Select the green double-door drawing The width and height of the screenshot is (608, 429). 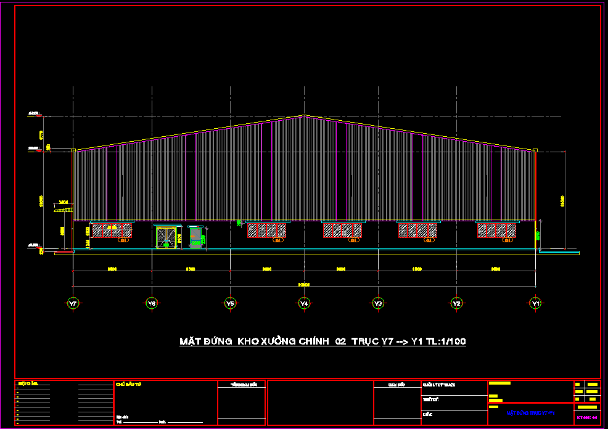(x=166, y=237)
